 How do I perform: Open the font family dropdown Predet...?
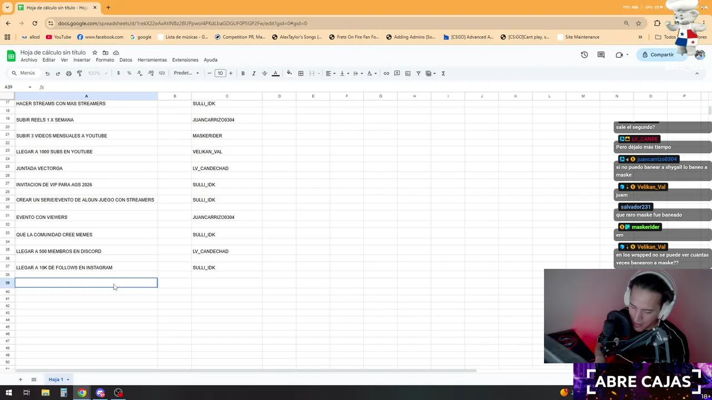click(186, 73)
